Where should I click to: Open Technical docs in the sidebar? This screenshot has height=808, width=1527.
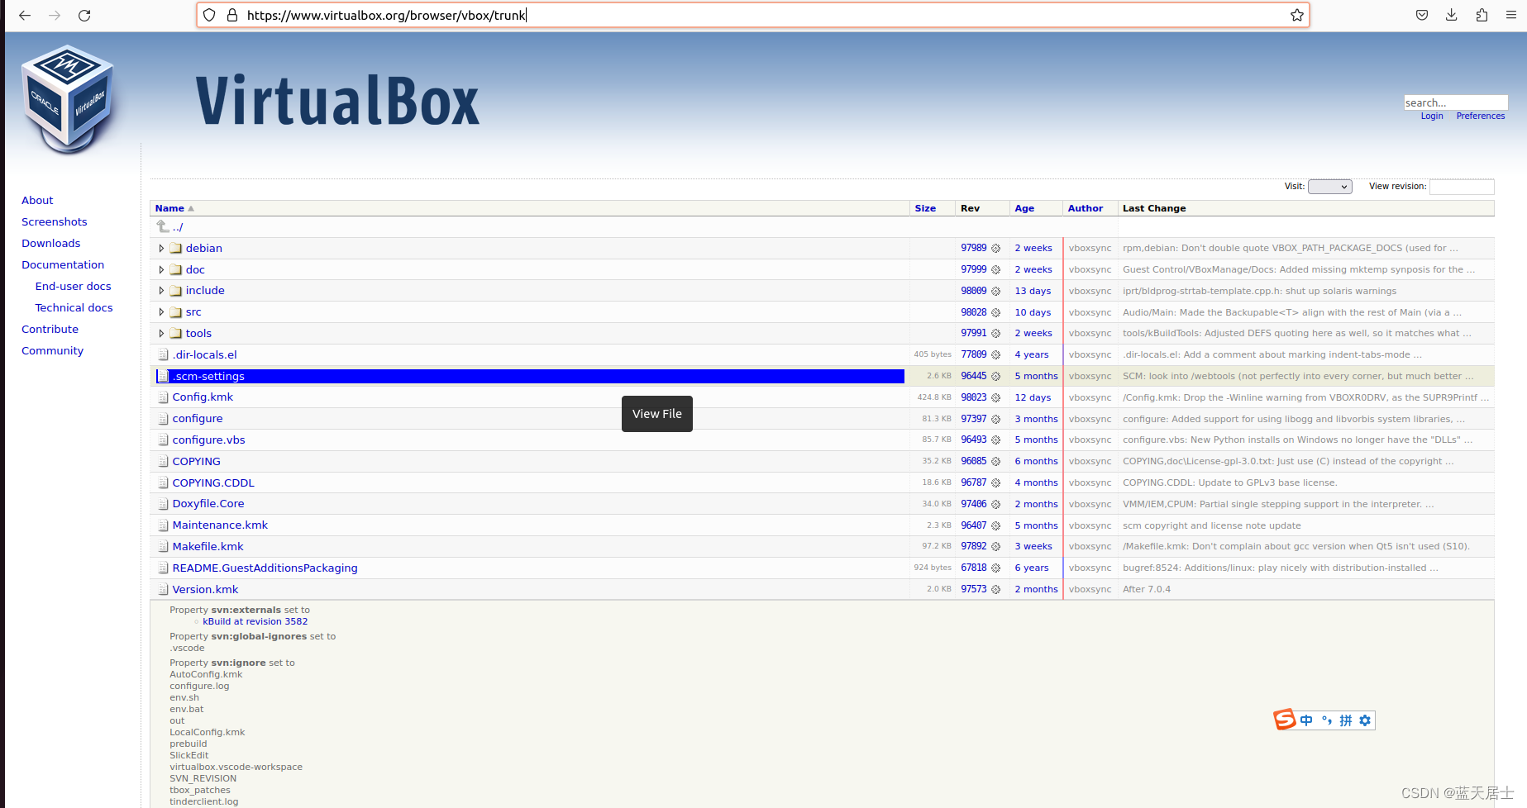pyautogui.click(x=74, y=307)
